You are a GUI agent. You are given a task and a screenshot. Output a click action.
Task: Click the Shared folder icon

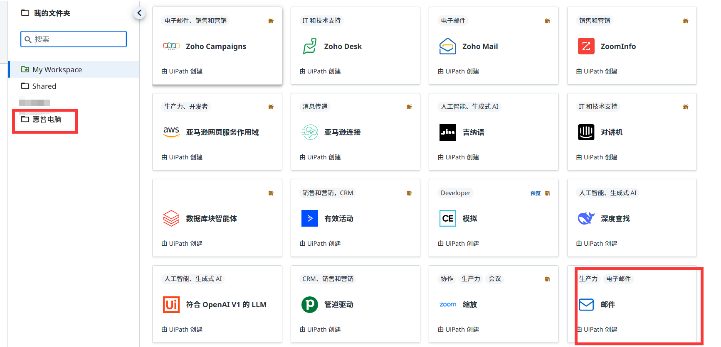click(x=25, y=86)
